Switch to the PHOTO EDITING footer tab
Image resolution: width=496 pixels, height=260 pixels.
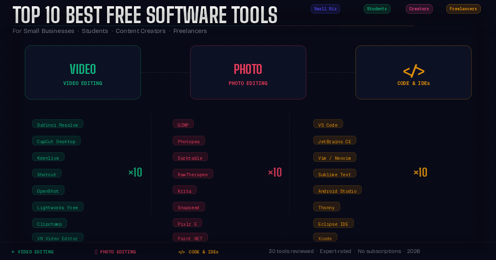[115, 252]
